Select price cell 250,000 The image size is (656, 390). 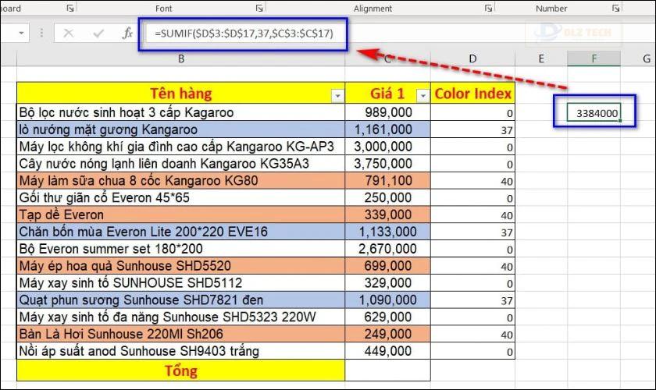pos(388,197)
